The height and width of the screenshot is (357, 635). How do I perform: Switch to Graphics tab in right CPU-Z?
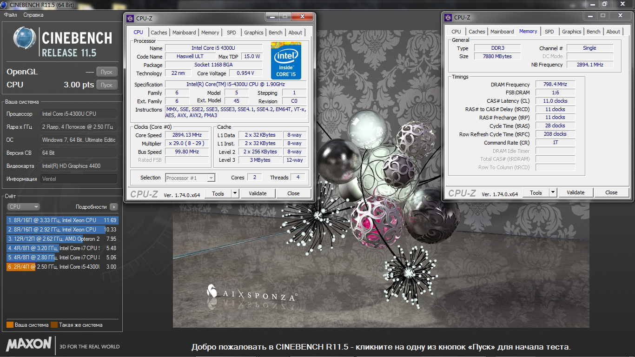tap(572, 32)
